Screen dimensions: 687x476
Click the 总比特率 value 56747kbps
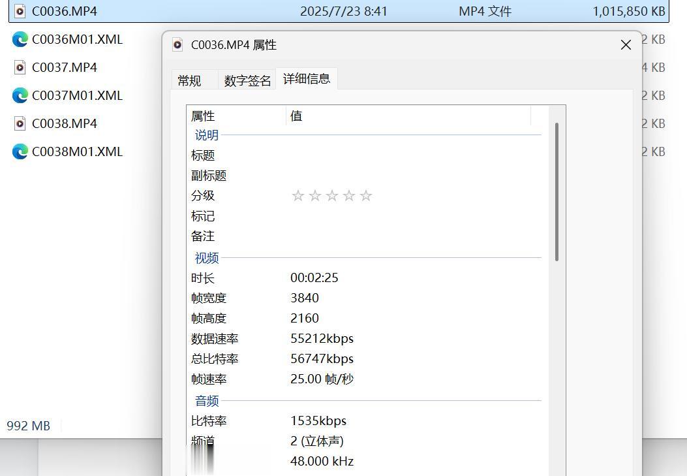click(322, 359)
